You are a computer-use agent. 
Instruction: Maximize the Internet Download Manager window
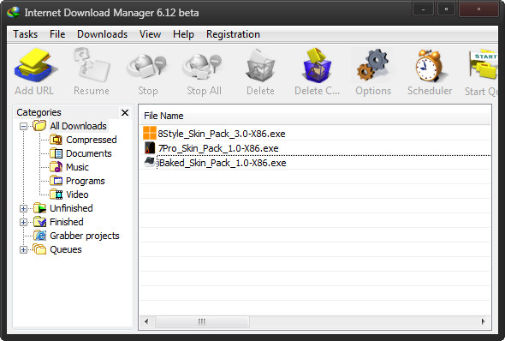coord(446,9)
